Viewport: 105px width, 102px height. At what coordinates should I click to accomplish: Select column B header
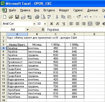pos(37,34)
